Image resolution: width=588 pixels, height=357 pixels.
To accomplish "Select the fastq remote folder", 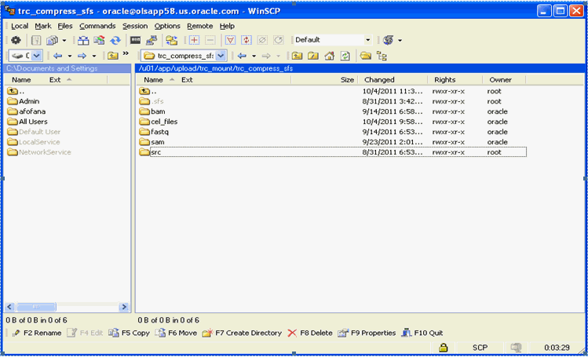I will click(154, 132).
